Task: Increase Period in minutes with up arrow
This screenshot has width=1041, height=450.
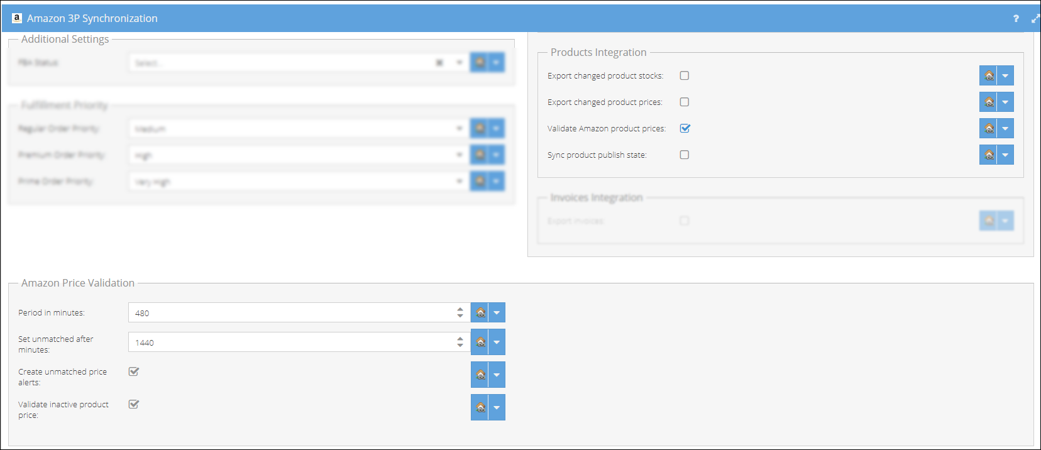Action: coord(460,309)
